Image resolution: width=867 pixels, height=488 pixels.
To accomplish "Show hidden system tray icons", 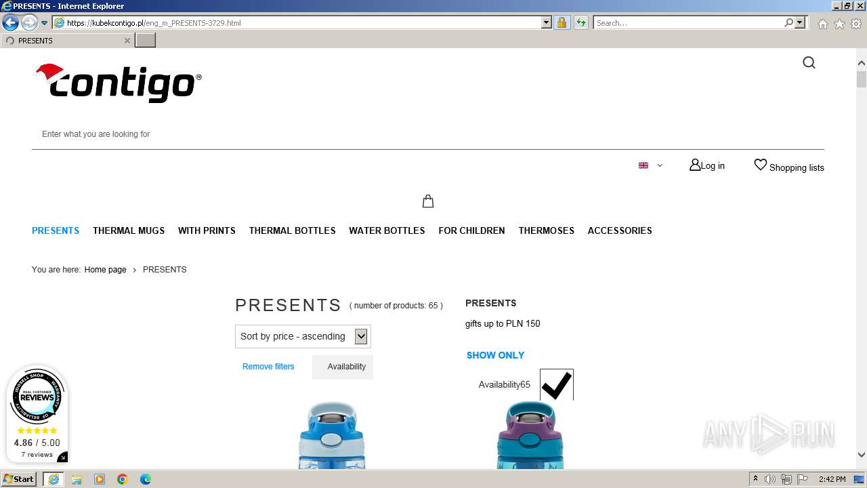I will (x=755, y=479).
